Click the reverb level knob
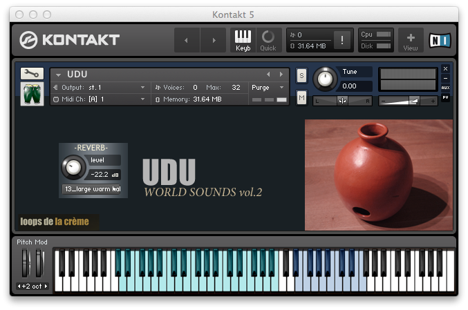The width and height of the screenshot is (468, 310). pyautogui.click(x=73, y=168)
